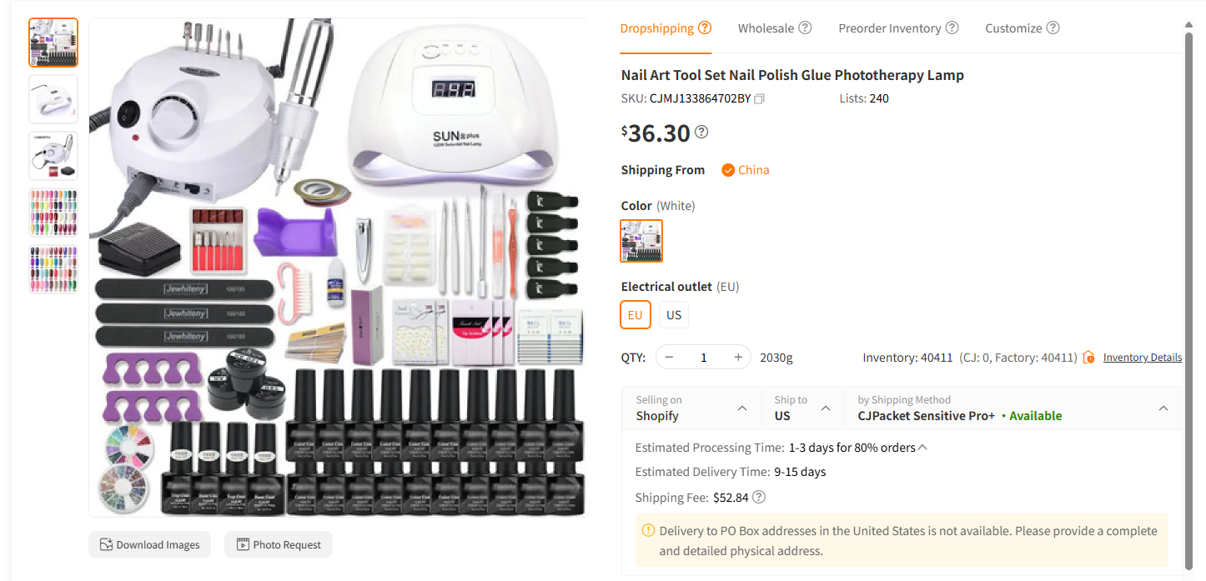This screenshot has width=1206, height=581.
Task: Select the EU electrical outlet option
Action: point(635,314)
